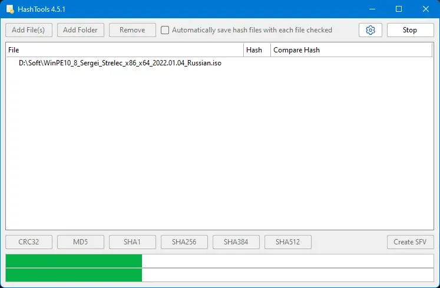This screenshot has height=288, width=440.
Task: Click the Compare Hash column header
Action: pos(351,50)
